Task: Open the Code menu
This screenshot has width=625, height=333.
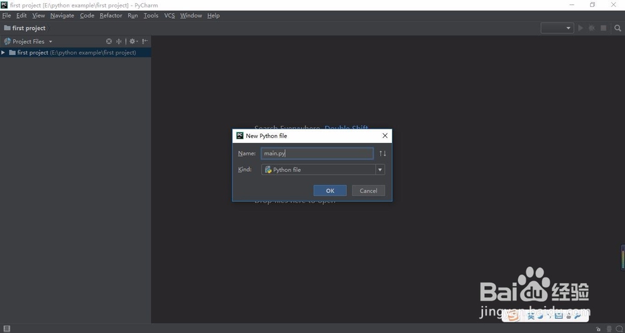Action: tap(87, 15)
